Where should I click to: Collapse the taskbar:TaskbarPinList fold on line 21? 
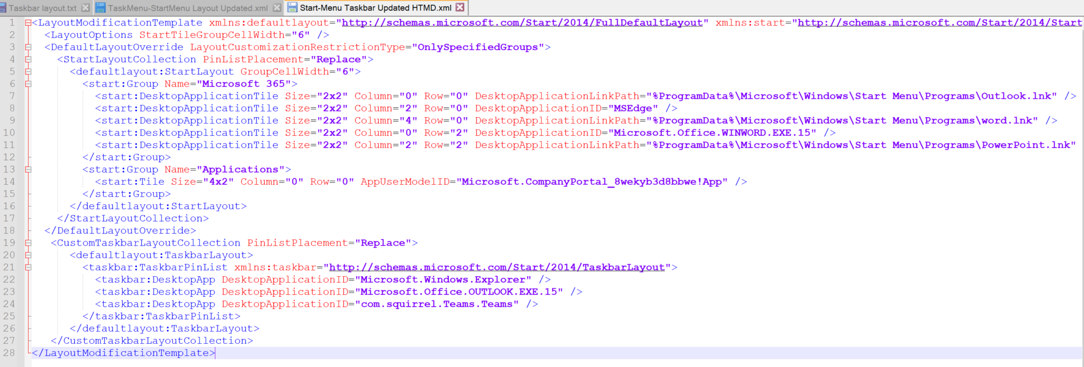[x=28, y=267]
